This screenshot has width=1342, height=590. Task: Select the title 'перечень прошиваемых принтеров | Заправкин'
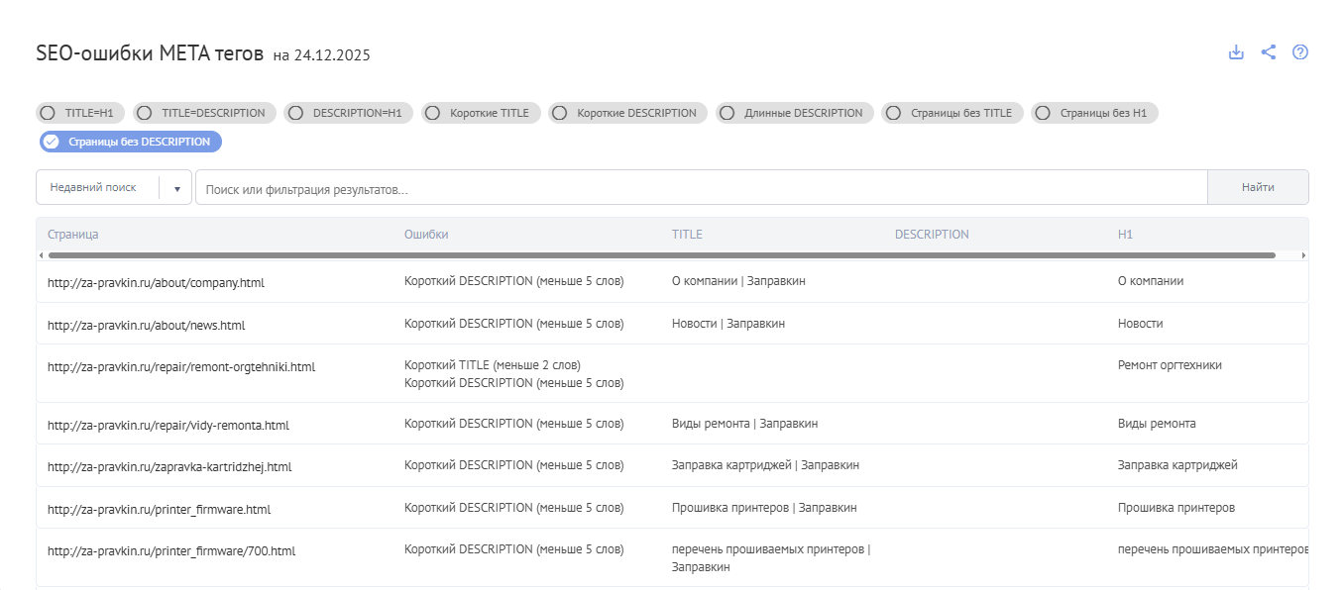(771, 558)
